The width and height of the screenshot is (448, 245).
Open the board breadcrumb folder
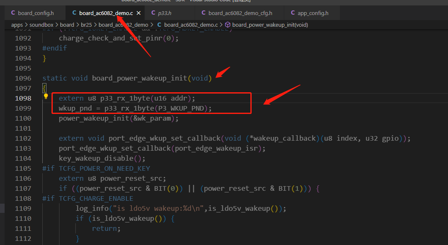pos(67,25)
